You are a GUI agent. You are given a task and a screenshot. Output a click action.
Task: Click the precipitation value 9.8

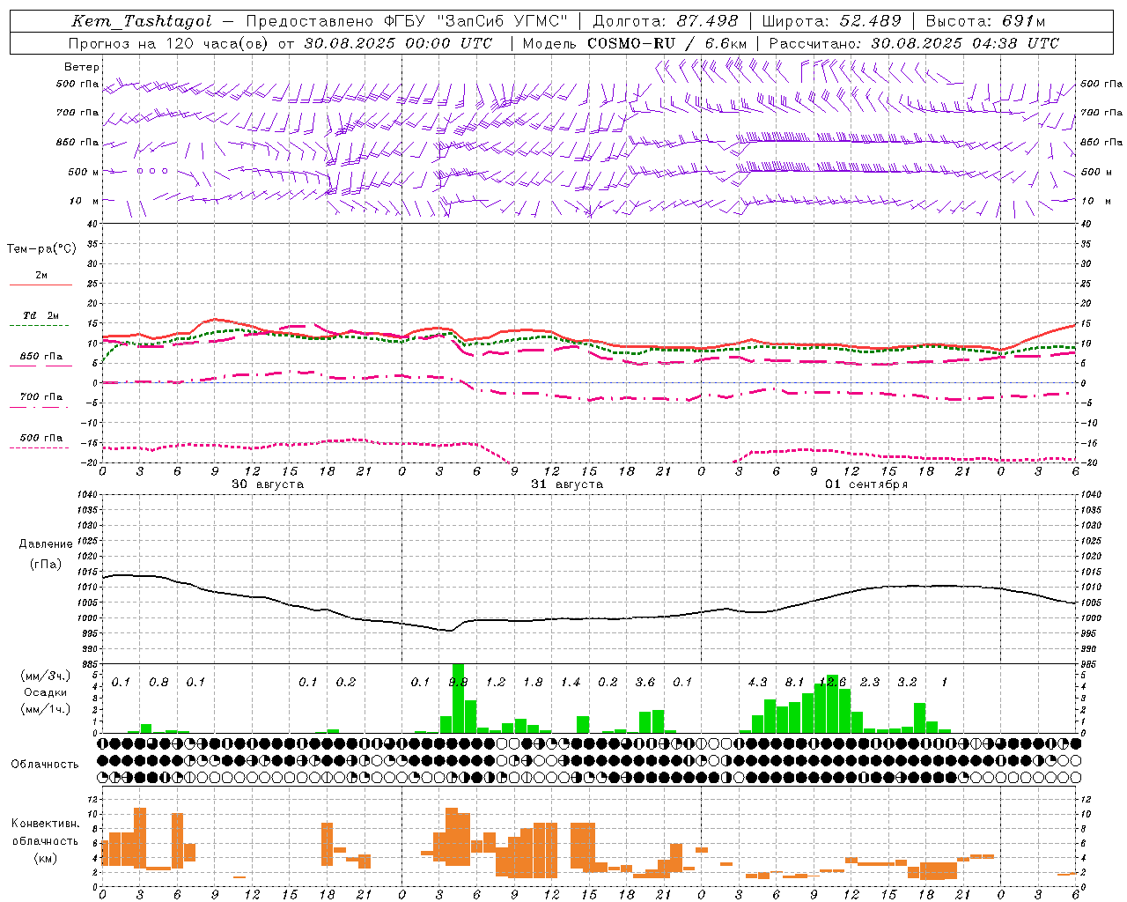[x=458, y=683]
